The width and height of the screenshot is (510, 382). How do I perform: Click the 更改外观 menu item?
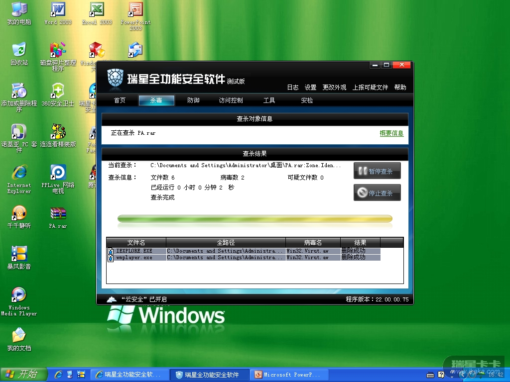click(x=334, y=88)
